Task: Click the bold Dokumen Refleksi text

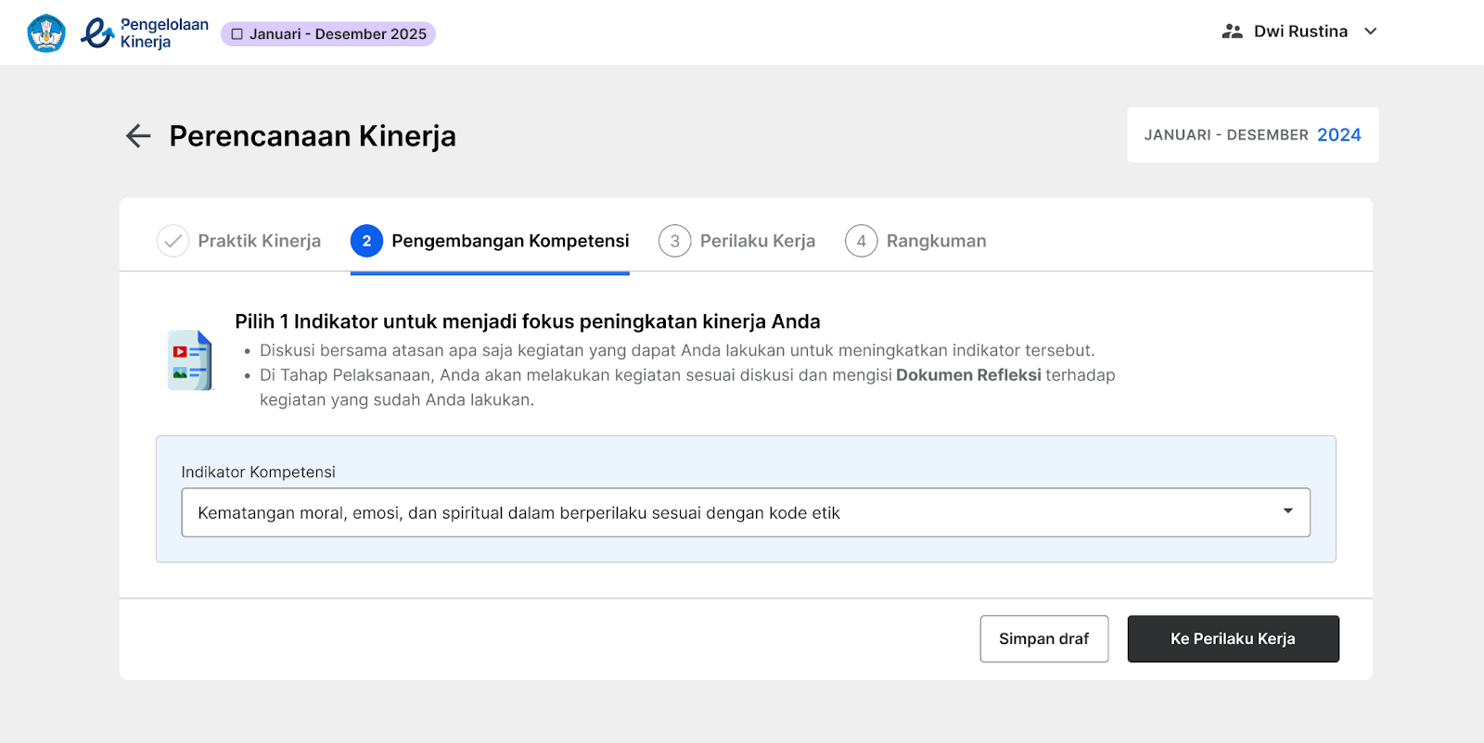Action: 968,375
